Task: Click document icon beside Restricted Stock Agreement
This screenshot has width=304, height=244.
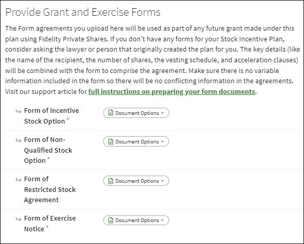Action: 110,181
